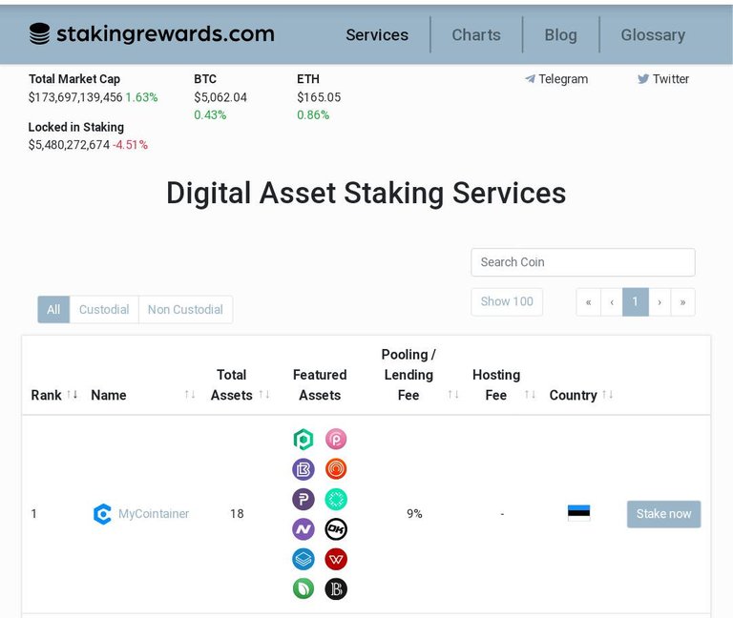This screenshot has width=733, height=618.
Task: Select the orange concentric circle coin icon
Action: 336,469
